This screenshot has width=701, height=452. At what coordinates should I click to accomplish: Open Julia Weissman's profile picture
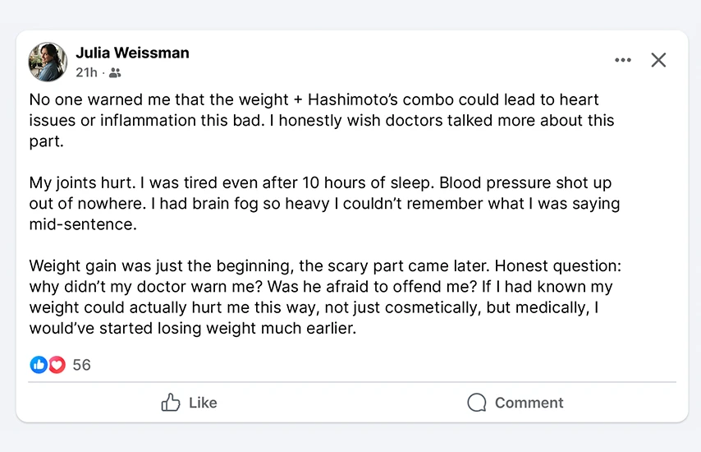[48, 62]
